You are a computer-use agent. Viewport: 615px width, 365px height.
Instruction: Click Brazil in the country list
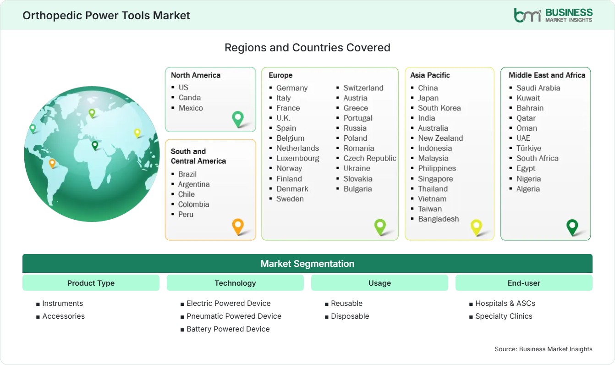tap(187, 174)
